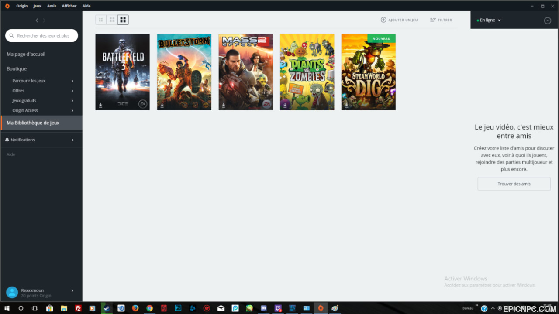Image resolution: width=559 pixels, height=314 pixels.
Task: Click the Rexxxmoun avatar icon
Action: tap(12, 293)
